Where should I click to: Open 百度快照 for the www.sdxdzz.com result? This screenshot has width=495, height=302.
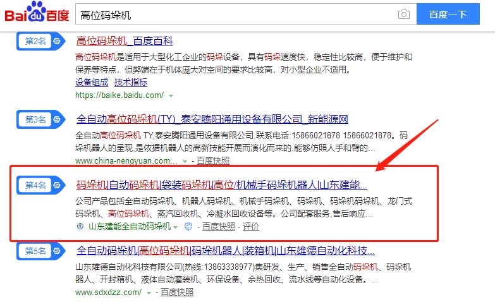[176, 293]
